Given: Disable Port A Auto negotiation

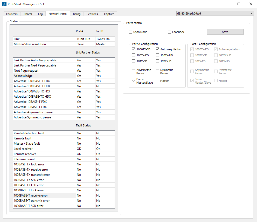Looking at the screenshot, I should [158, 49].
